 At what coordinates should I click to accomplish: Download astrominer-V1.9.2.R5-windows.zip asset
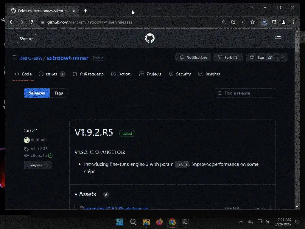[x=116, y=208]
